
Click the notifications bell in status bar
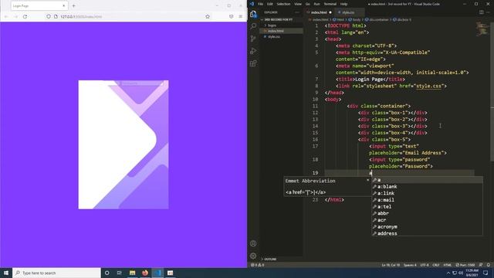488,265
